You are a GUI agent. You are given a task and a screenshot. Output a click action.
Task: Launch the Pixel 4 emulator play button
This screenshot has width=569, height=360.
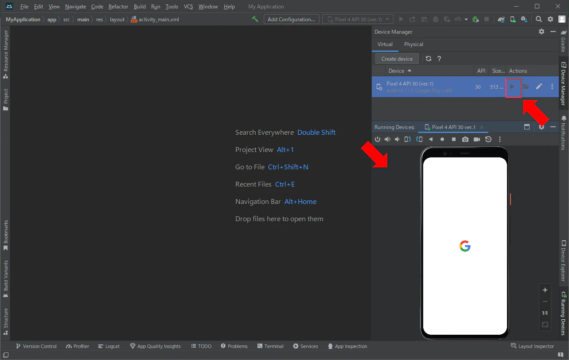coord(512,86)
